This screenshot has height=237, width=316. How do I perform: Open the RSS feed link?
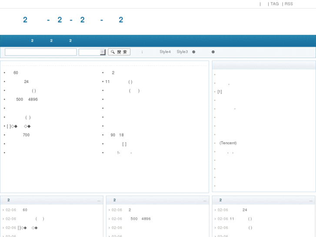pos(289,4)
